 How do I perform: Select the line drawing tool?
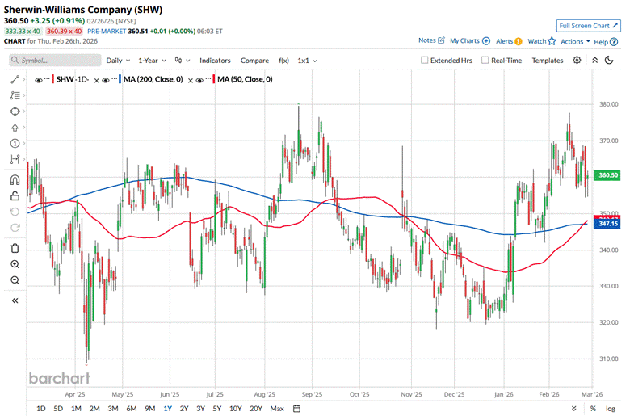(x=15, y=80)
